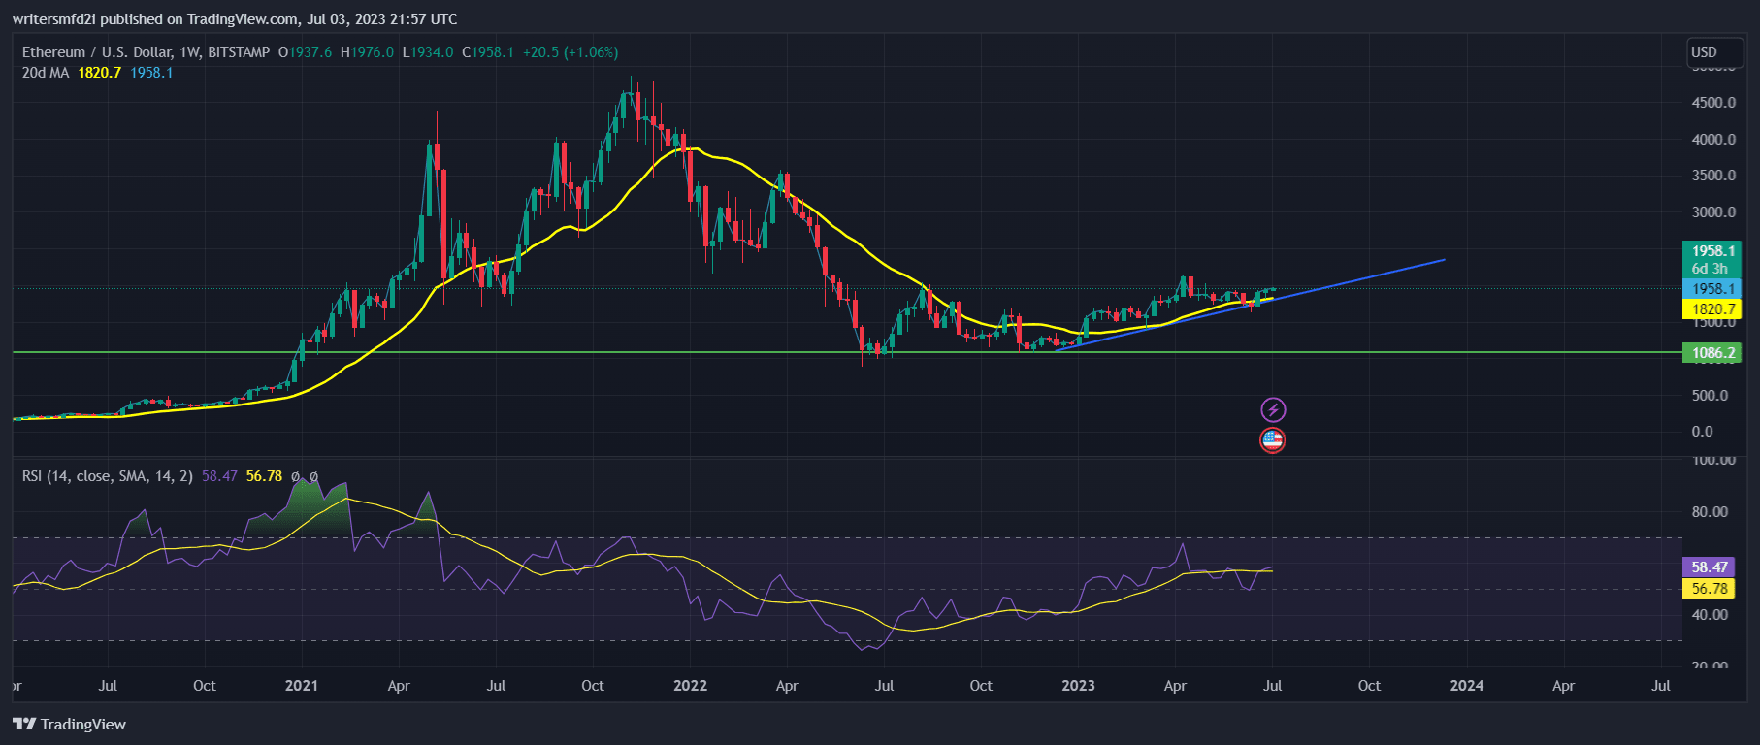The image size is (1760, 745).
Task: Click the green 1086.2 price label
Action: (1711, 353)
